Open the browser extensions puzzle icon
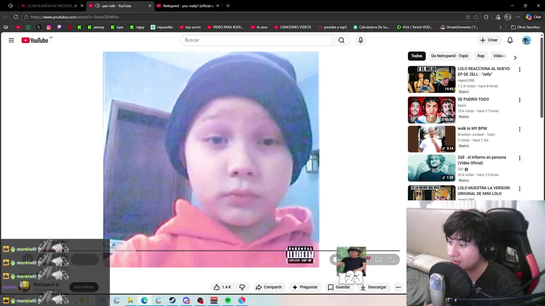 click(486, 17)
